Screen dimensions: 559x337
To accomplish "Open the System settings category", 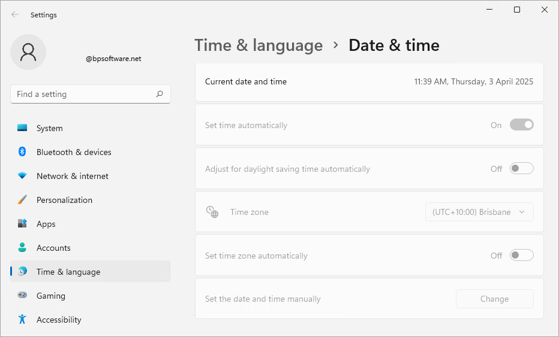I will [x=91, y=128].
